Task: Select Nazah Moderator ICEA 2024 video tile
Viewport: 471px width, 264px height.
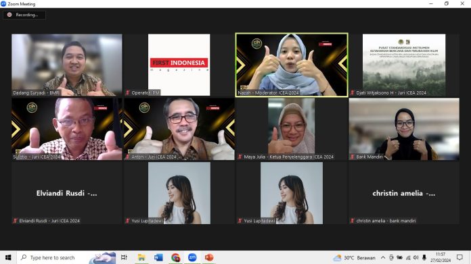Action: [292, 65]
